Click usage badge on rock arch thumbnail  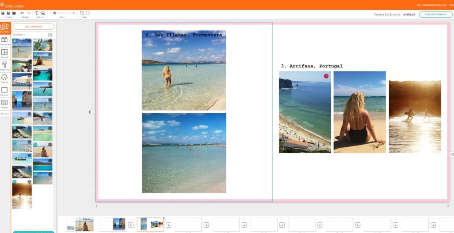15,93
